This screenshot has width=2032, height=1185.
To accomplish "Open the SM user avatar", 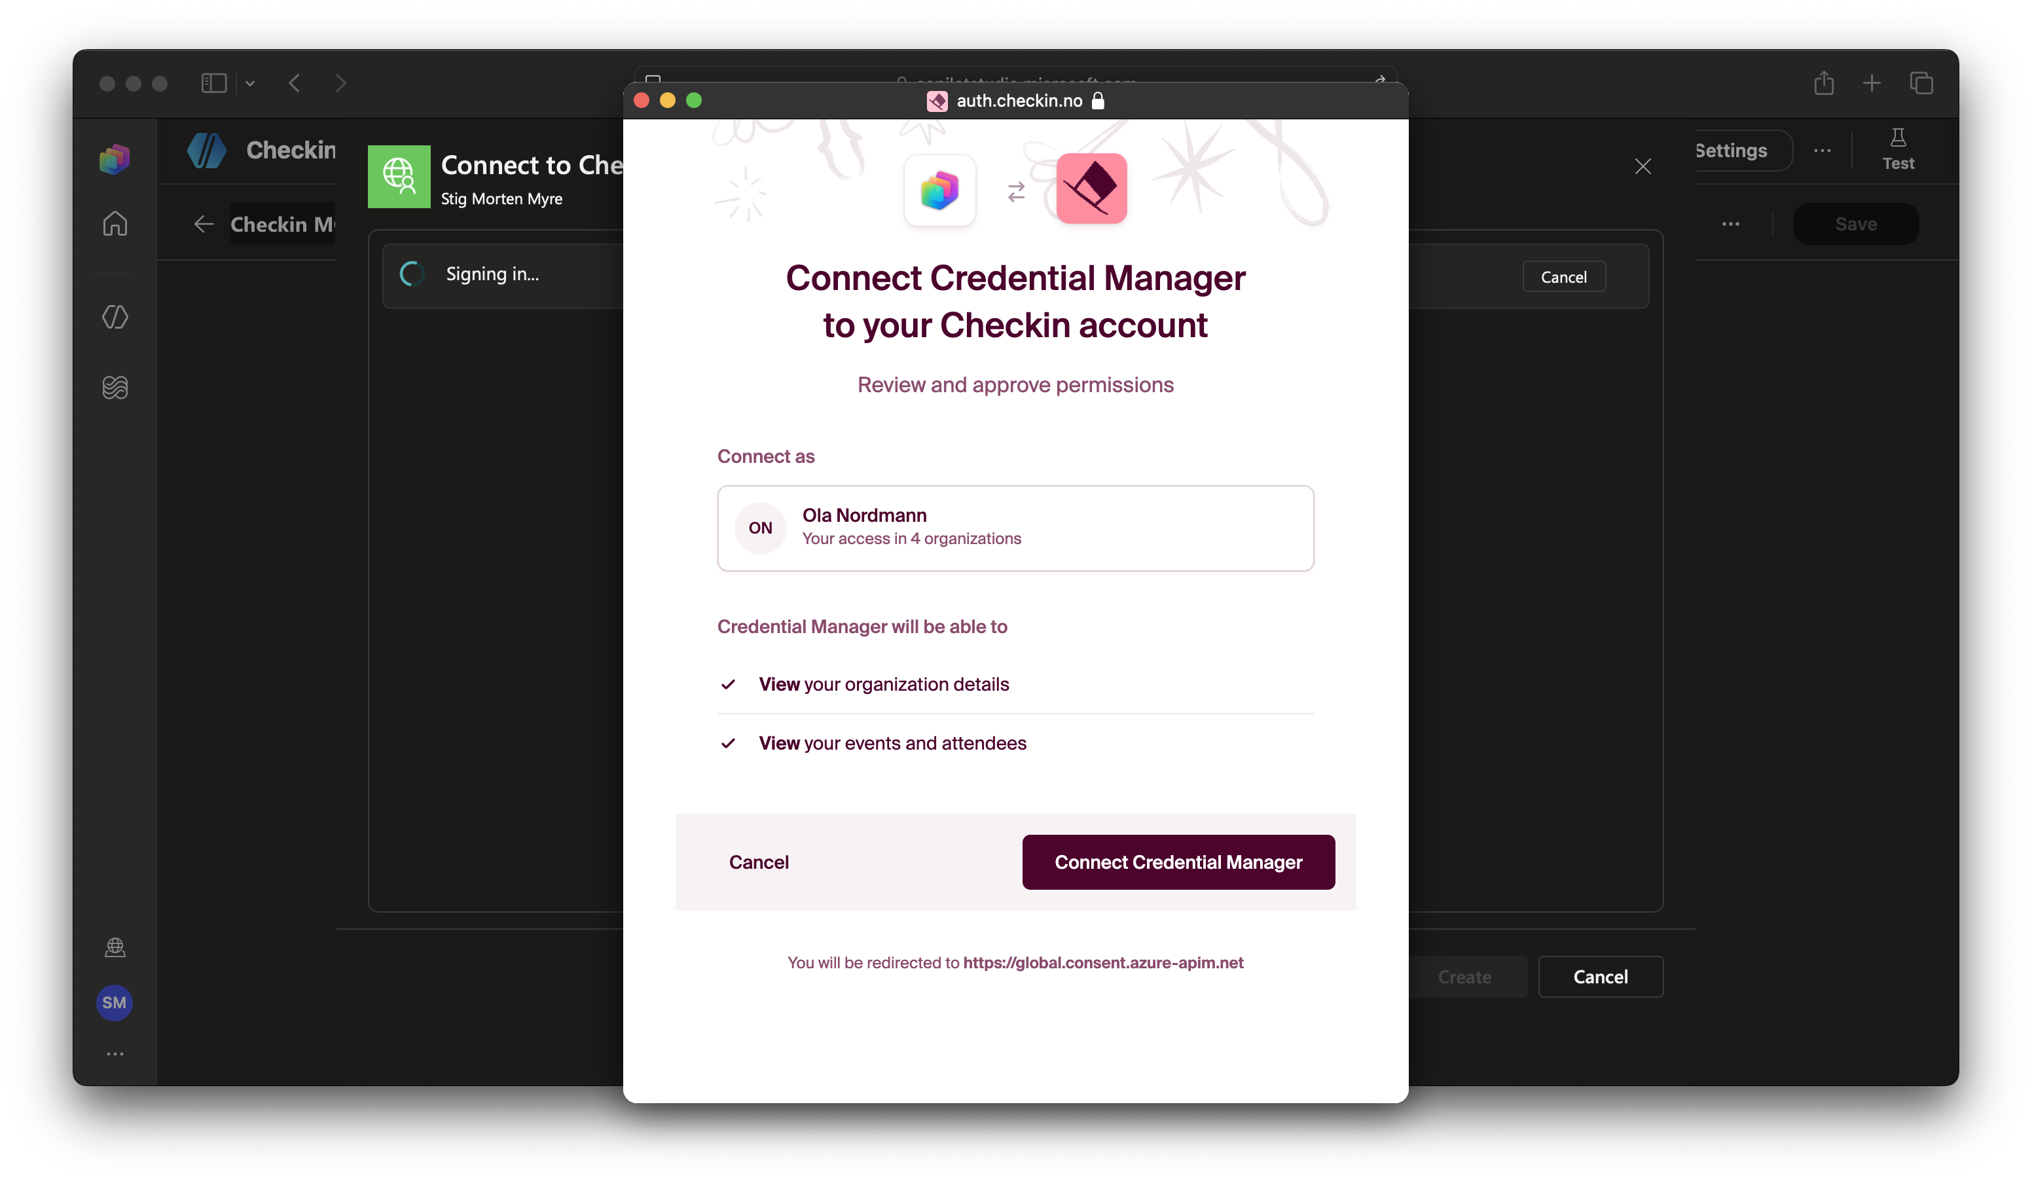I will click(x=115, y=1003).
